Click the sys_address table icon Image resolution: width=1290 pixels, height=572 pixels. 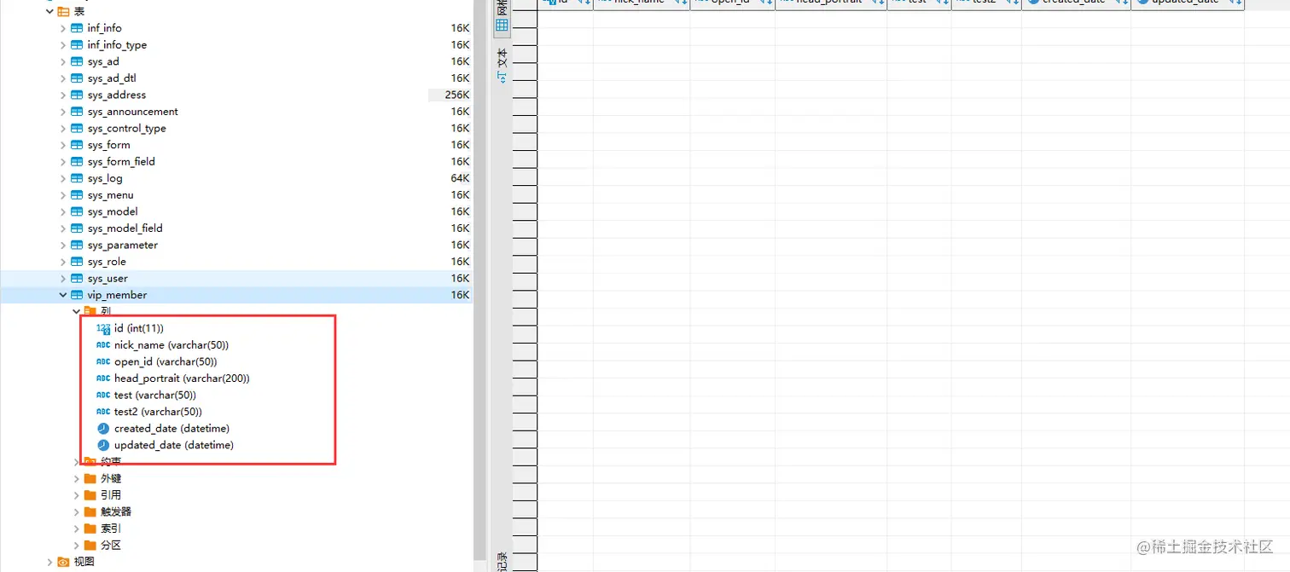coord(77,95)
